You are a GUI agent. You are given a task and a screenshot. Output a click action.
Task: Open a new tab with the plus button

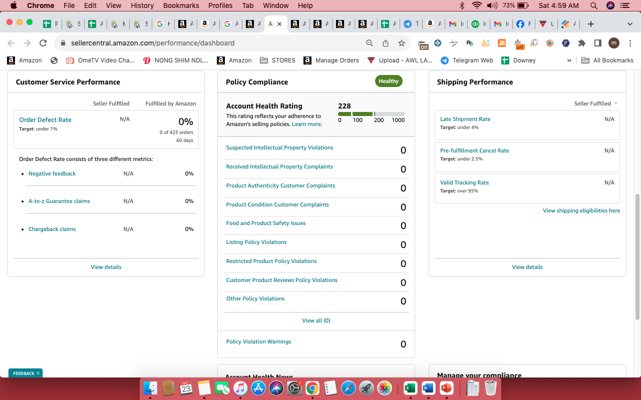tap(591, 24)
